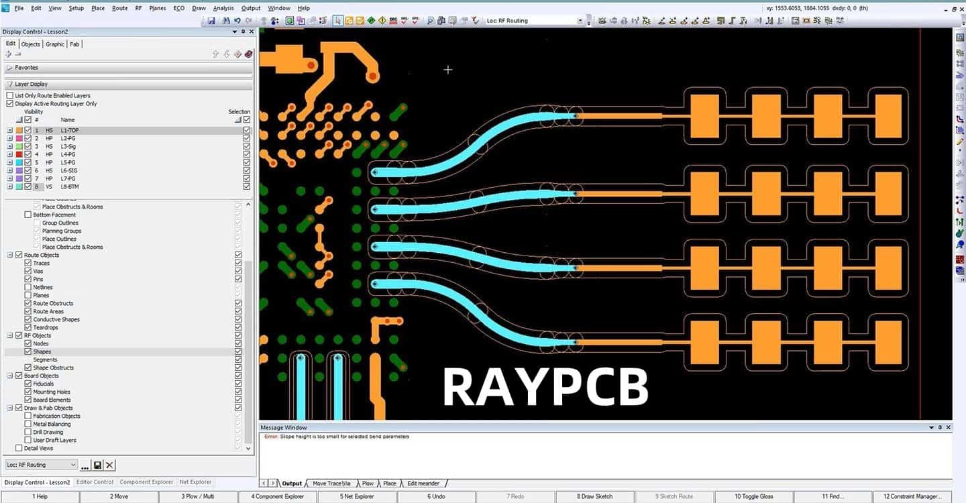Viewport: 966px width, 503px height.
Task: Collapse the Board Objects tree group
Action: [9, 376]
